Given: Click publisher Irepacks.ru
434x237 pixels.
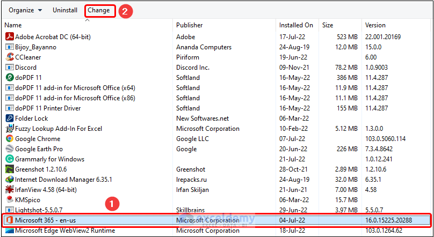Looking at the screenshot, I should pos(191,180).
